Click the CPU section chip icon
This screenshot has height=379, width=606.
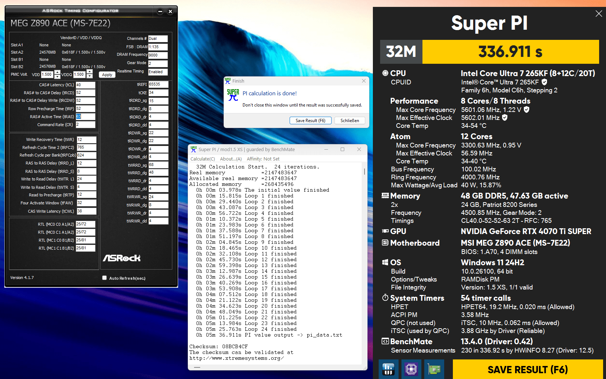(x=385, y=73)
